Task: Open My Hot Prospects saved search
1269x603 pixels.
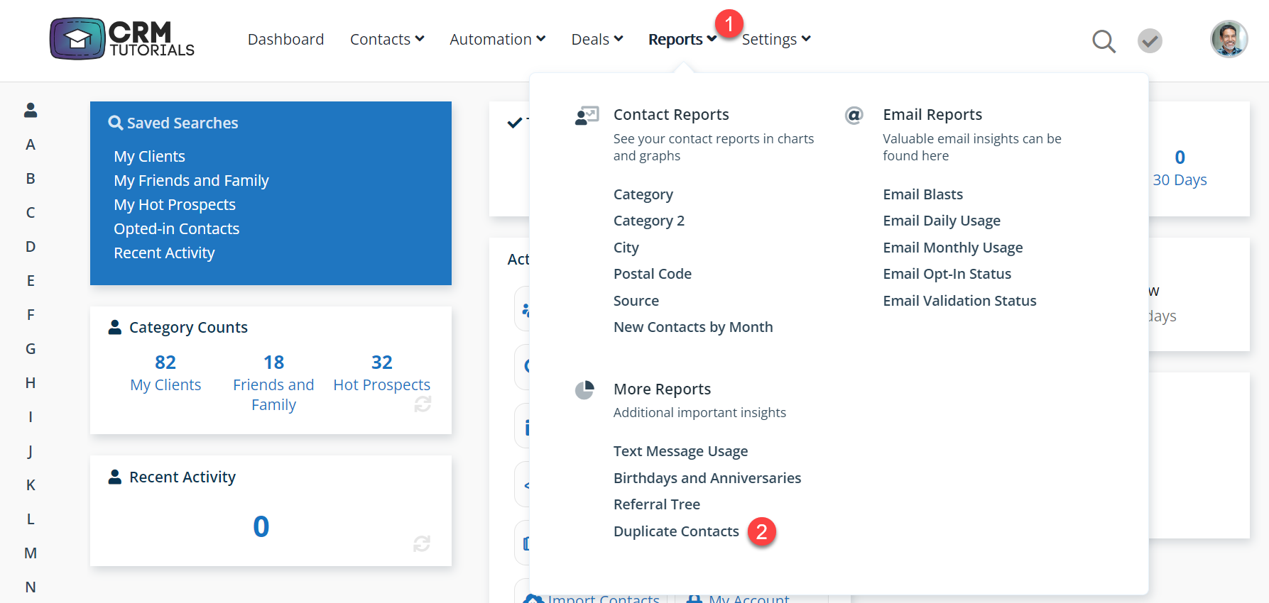Action: pyautogui.click(x=175, y=204)
